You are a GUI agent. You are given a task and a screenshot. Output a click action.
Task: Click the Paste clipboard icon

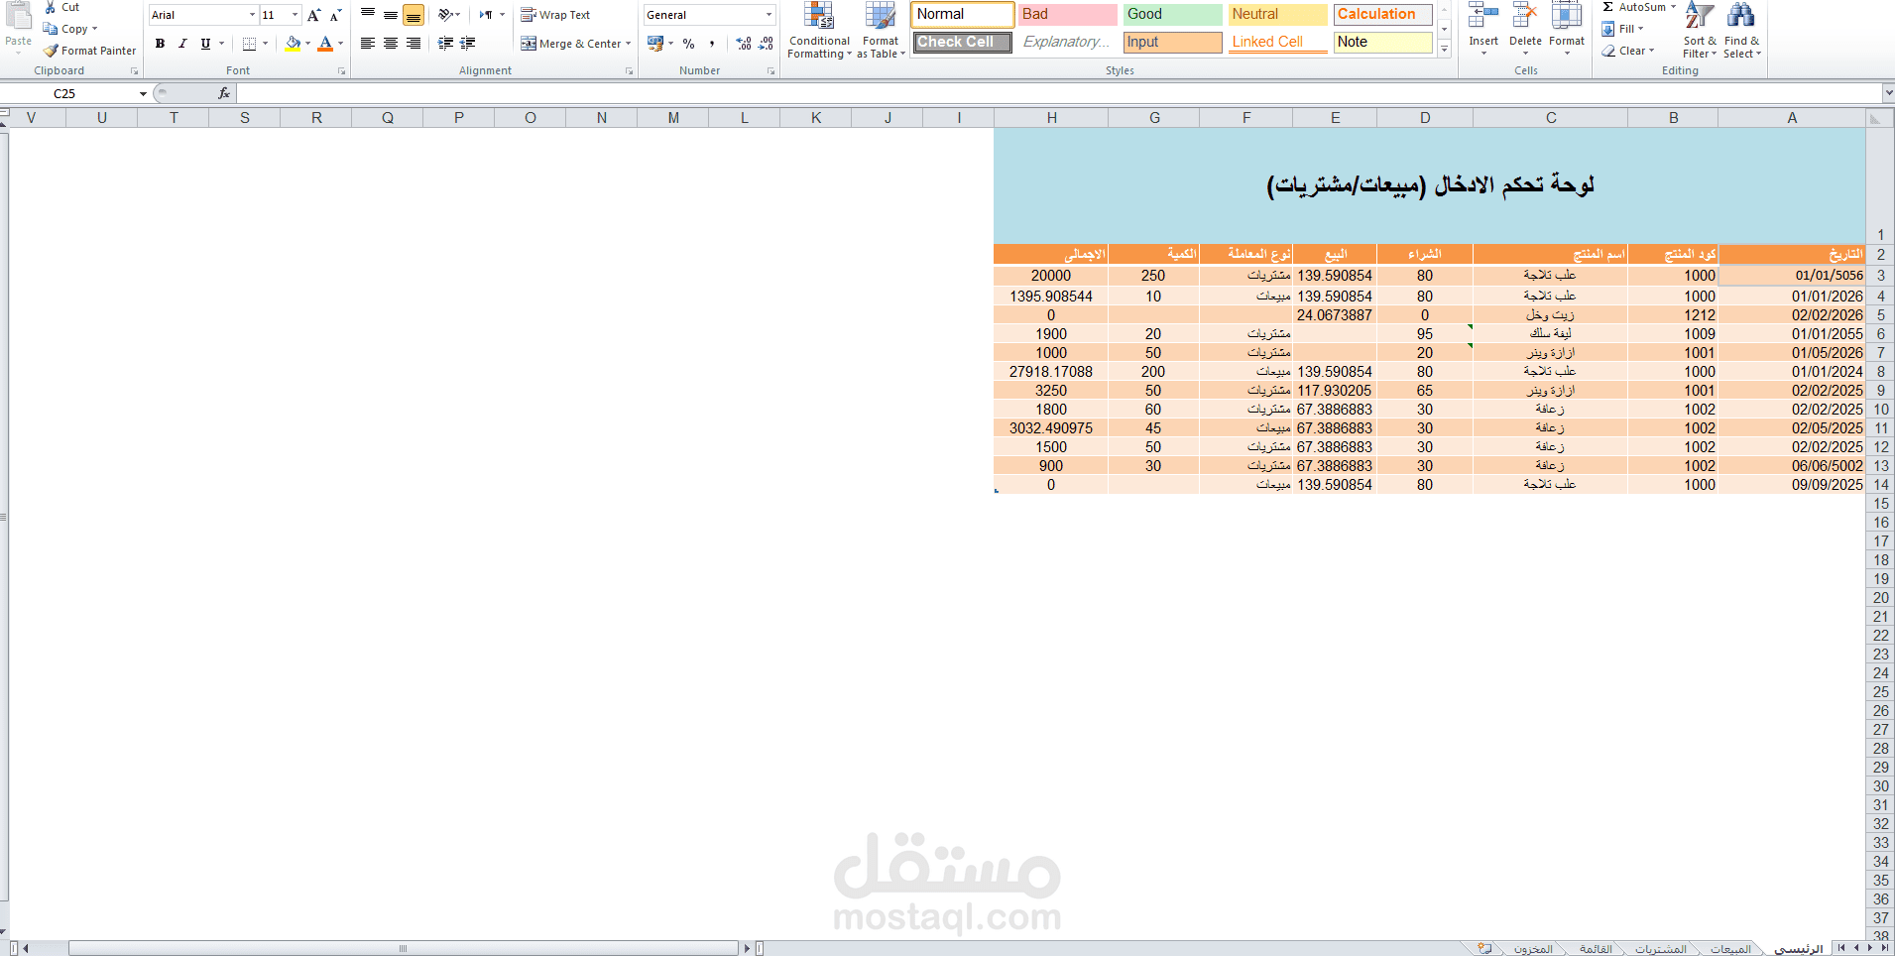[19, 15]
